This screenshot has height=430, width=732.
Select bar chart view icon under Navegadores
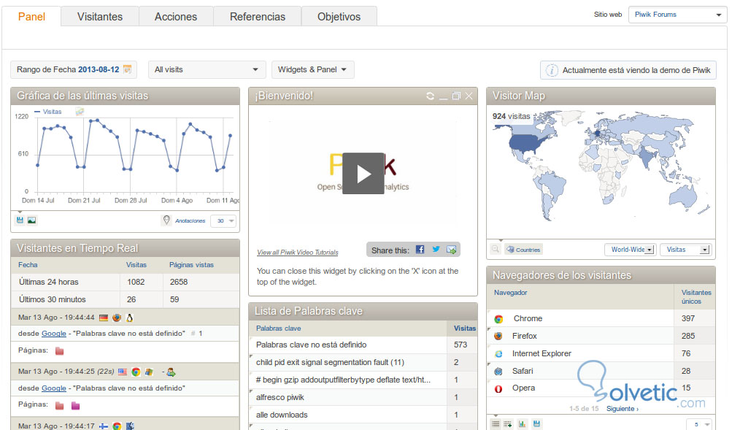[x=522, y=424]
